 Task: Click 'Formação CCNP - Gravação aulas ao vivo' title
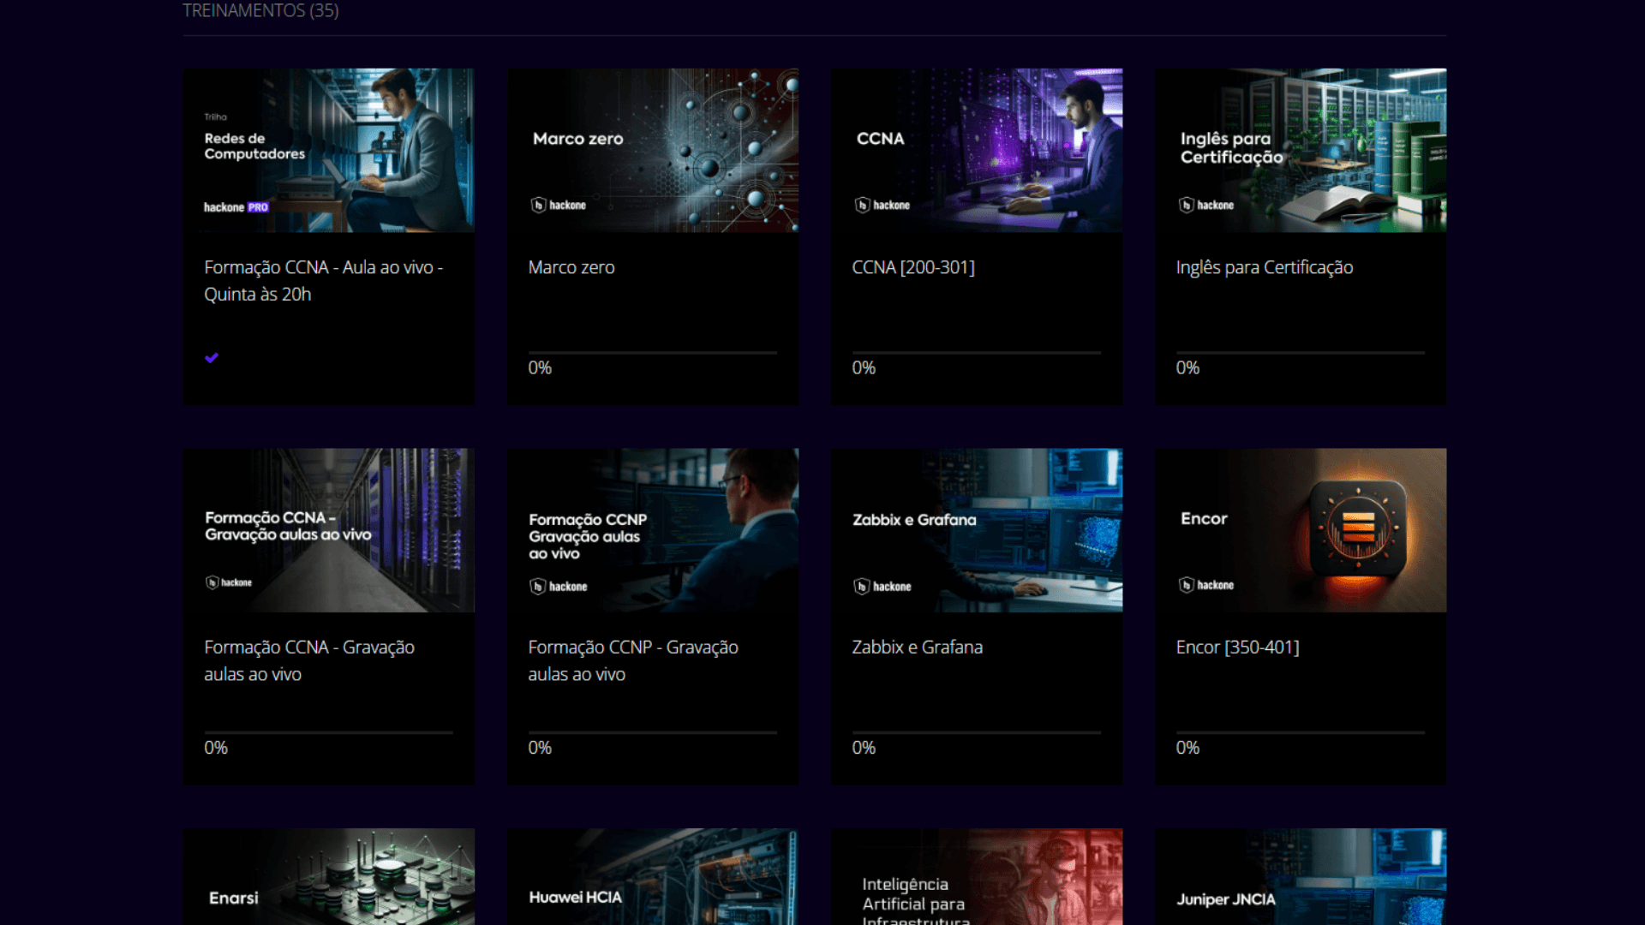click(x=633, y=660)
